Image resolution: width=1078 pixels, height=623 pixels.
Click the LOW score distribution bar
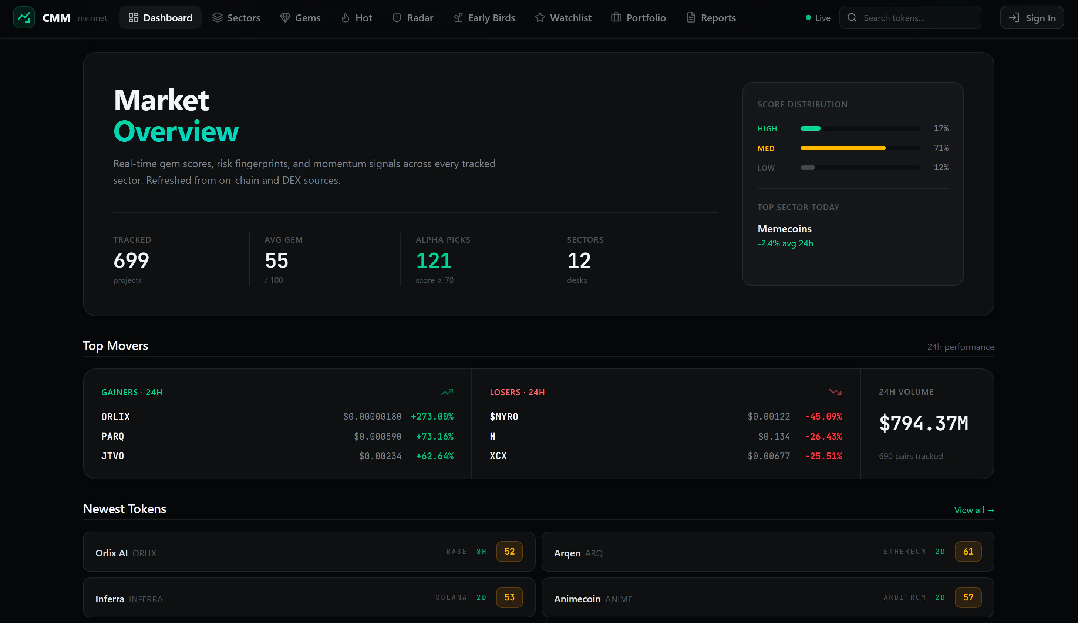(860, 168)
